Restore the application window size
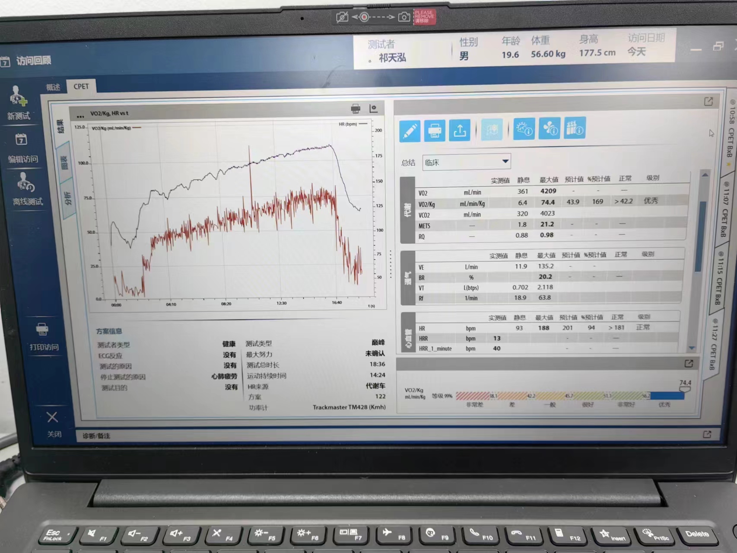The height and width of the screenshot is (553, 737). pyautogui.click(x=718, y=46)
